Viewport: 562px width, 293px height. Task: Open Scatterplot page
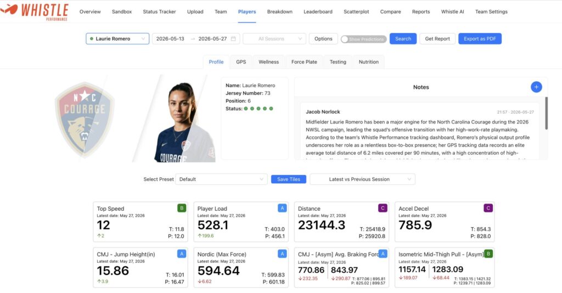pos(356,12)
